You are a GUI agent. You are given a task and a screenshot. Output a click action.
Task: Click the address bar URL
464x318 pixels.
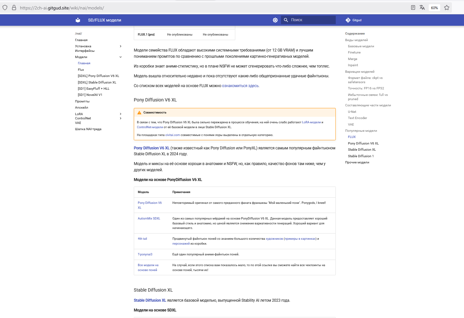tap(62, 8)
